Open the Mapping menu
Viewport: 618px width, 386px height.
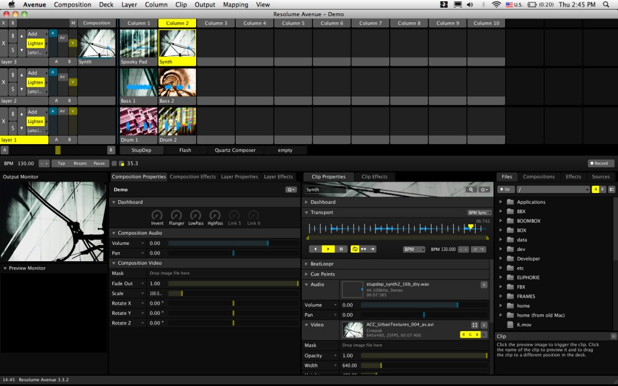[235, 5]
